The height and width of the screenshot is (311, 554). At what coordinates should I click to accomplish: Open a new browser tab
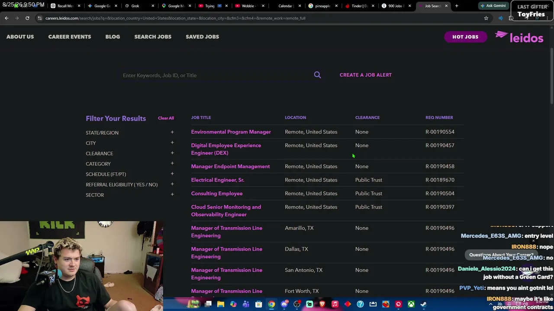pos(457,6)
